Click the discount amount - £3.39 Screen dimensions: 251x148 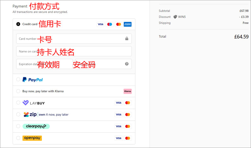pyautogui.click(x=244, y=17)
